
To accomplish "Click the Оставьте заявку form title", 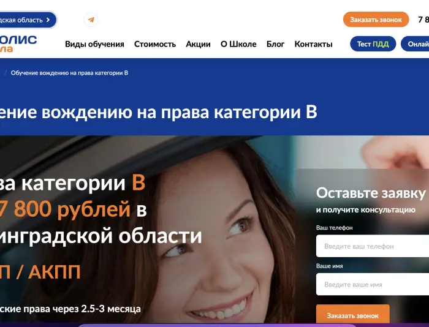I will coord(371,193).
